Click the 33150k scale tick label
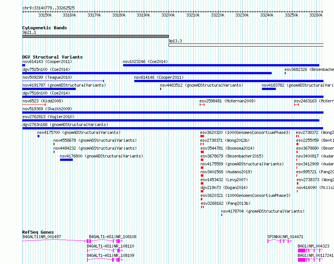Viewport: 334px width, 264px height. (45, 15)
